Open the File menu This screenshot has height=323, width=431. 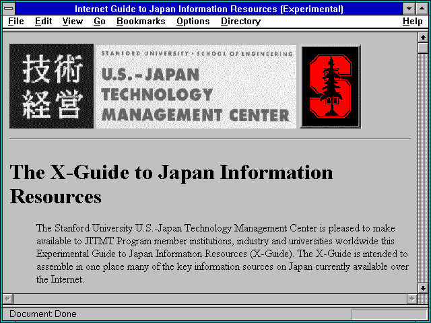(x=15, y=21)
